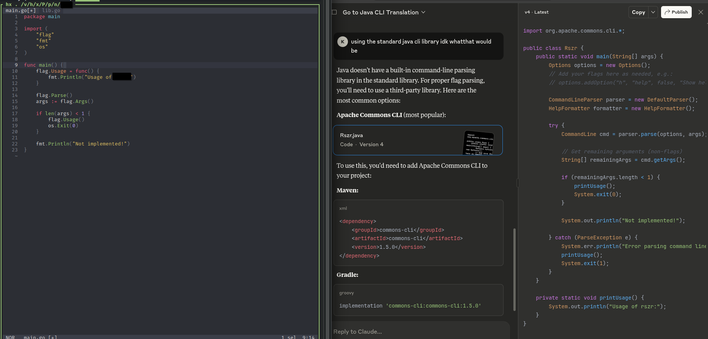The image size is (708, 339).
Task: Click line 9 'func main()' in editor
Action: [45, 65]
